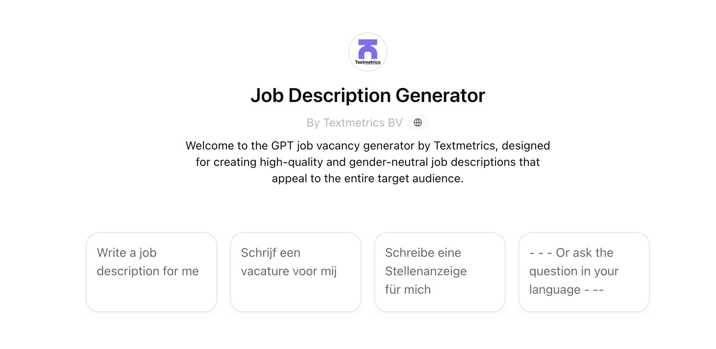
Task: Click the 'Job Description Generator' title
Action: point(368,95)
